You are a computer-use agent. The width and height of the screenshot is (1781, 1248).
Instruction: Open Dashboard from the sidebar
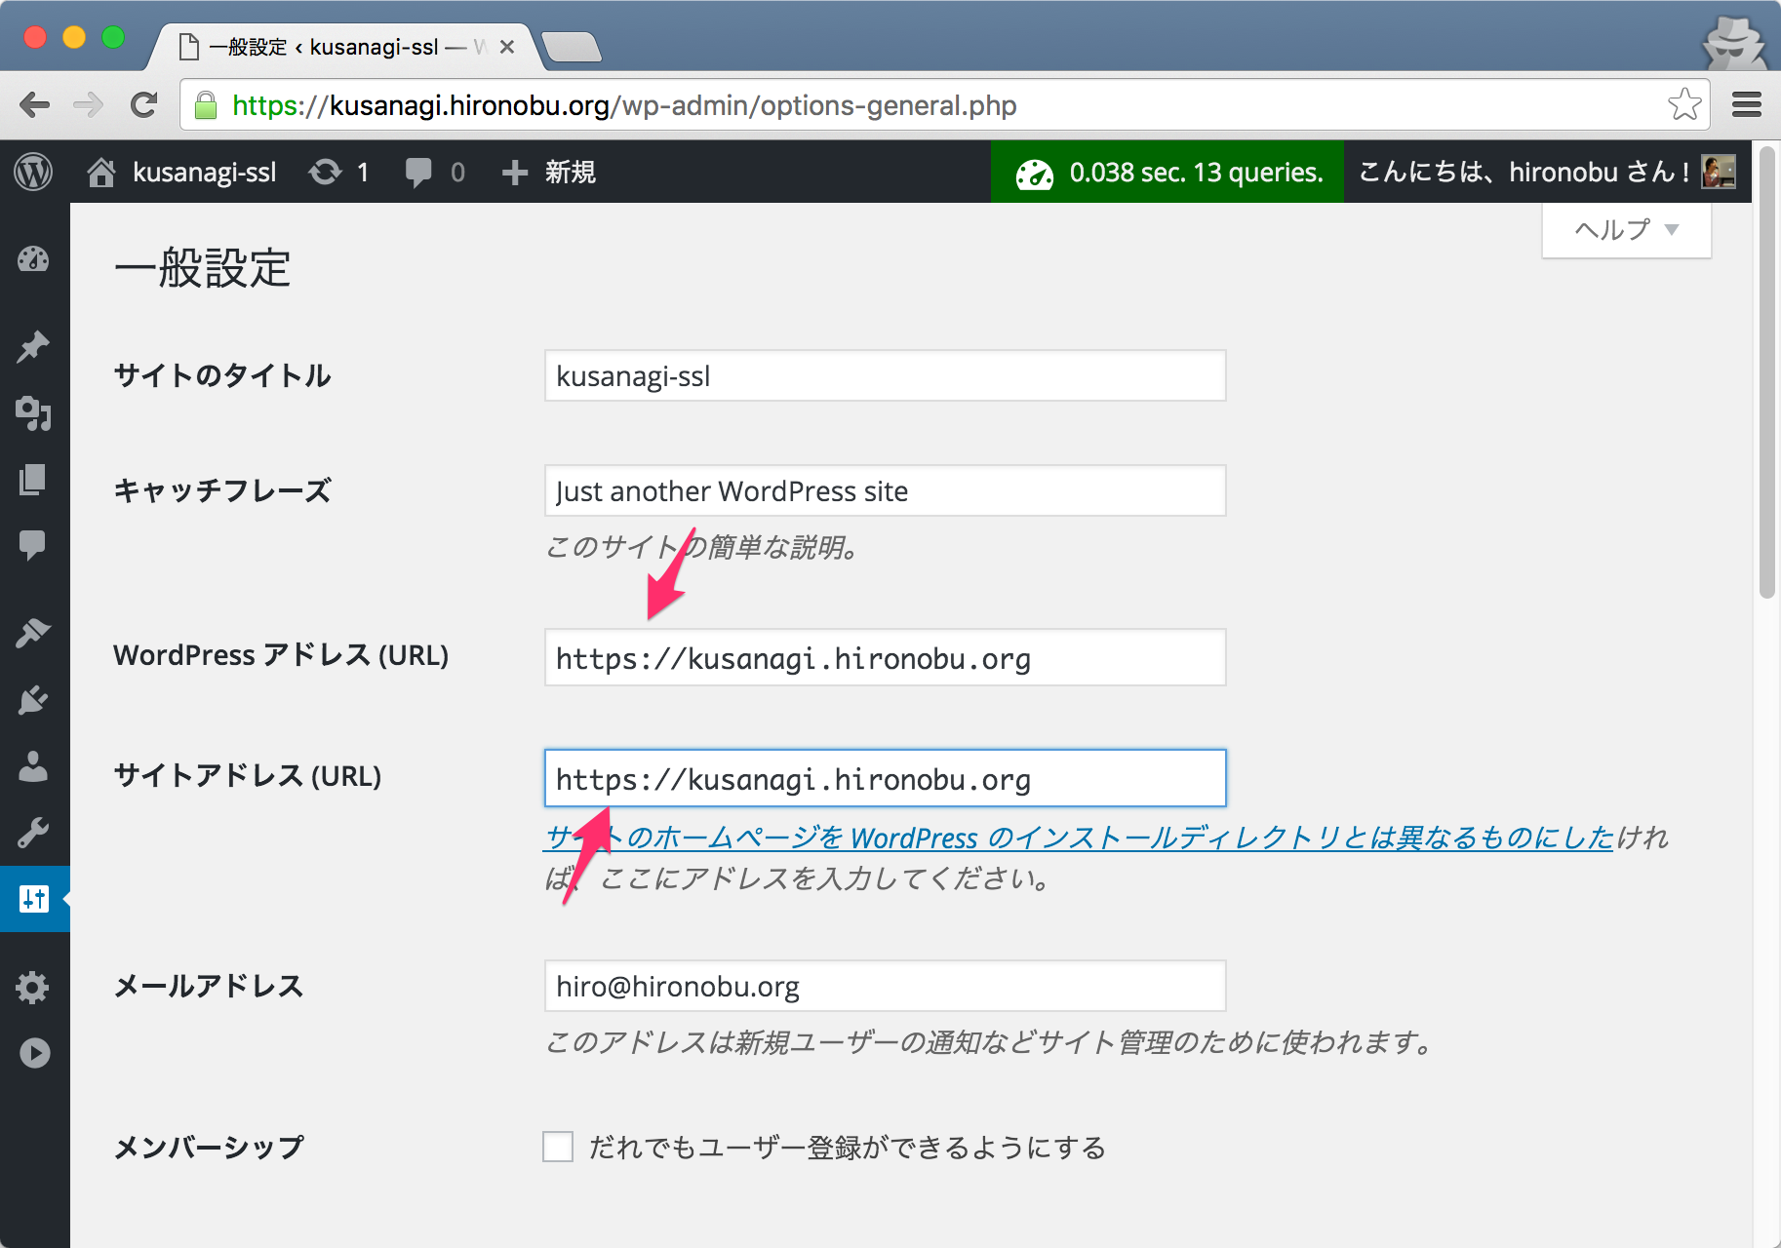(33, 259)
